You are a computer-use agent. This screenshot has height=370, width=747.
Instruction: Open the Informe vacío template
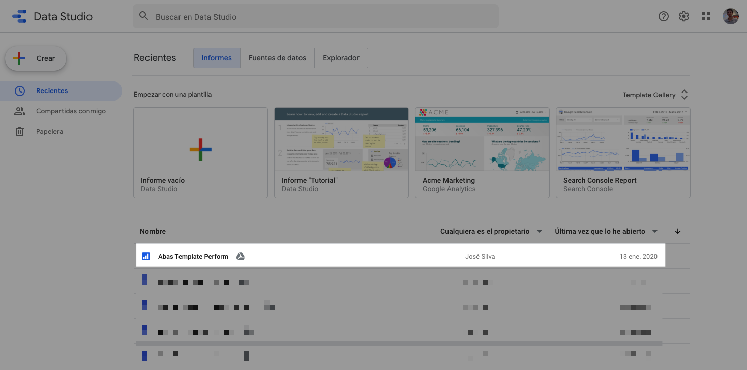(200, 152)
